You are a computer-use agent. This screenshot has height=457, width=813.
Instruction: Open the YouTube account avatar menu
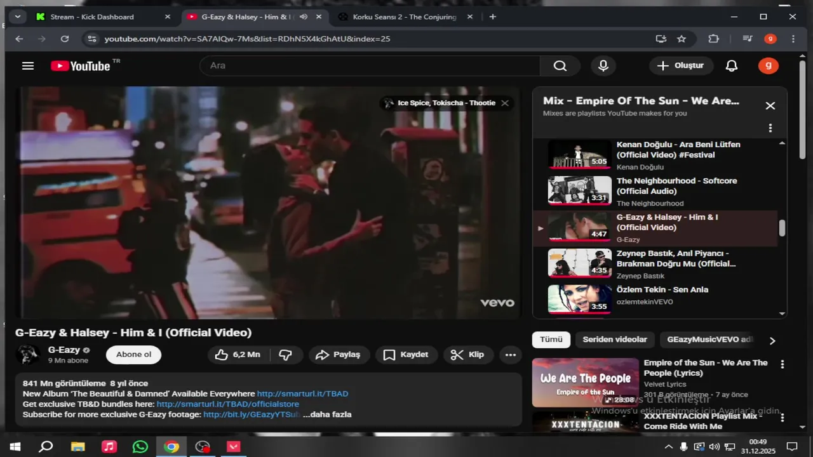click(769, 65)
